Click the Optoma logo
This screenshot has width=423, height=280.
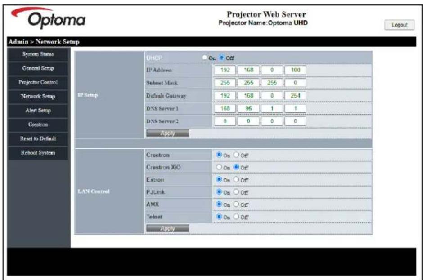(x=49, y=18)
